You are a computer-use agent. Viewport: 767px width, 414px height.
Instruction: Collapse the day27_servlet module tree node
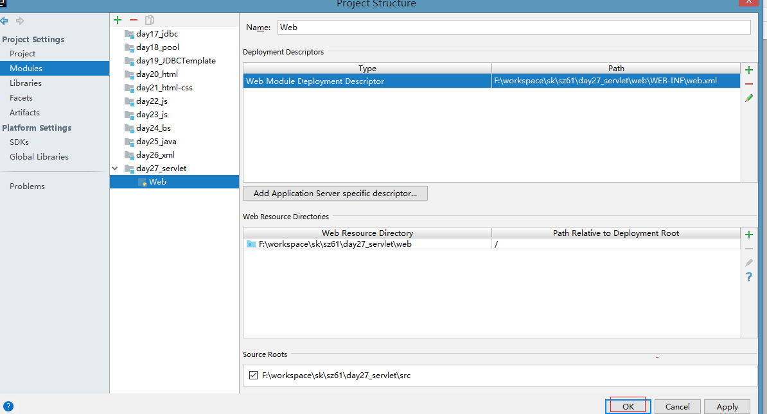coord(116,169)
